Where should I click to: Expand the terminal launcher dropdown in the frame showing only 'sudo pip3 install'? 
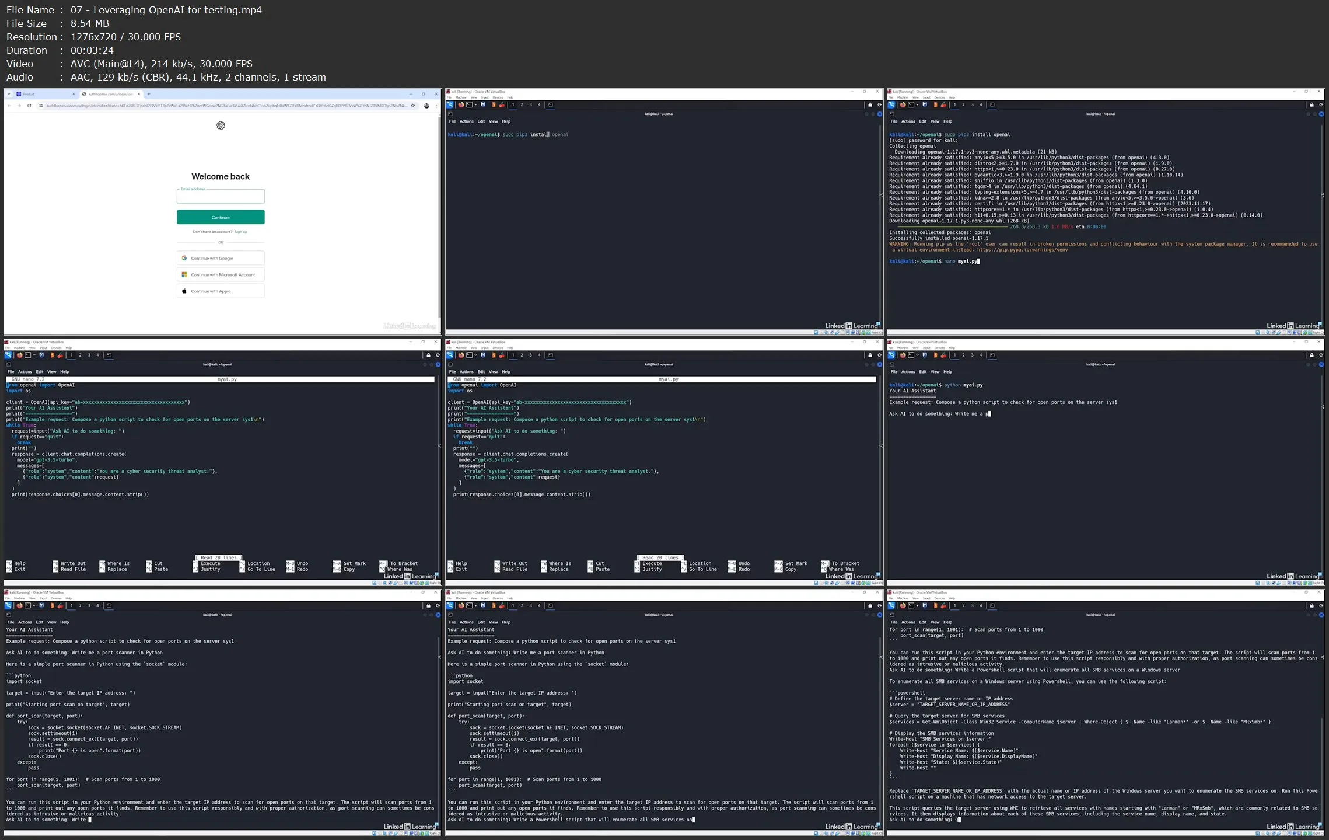[475, 105]
